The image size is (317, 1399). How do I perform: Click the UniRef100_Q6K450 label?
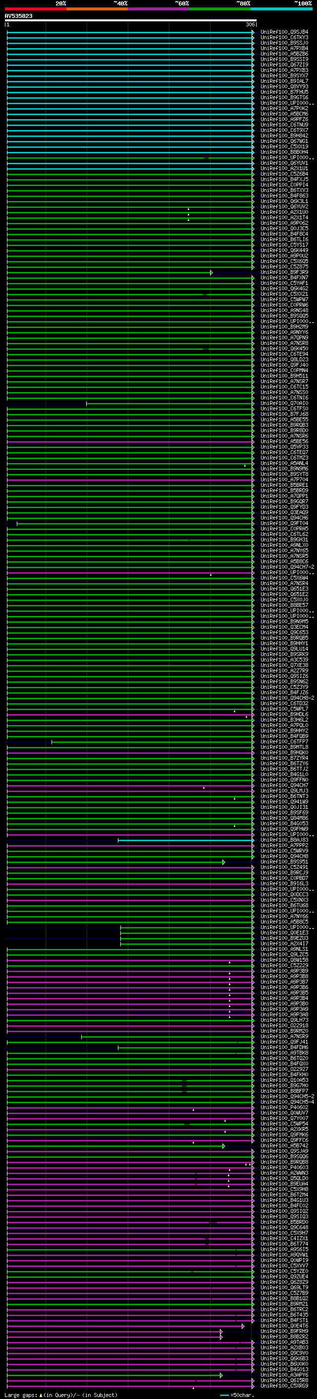point(284,349)
